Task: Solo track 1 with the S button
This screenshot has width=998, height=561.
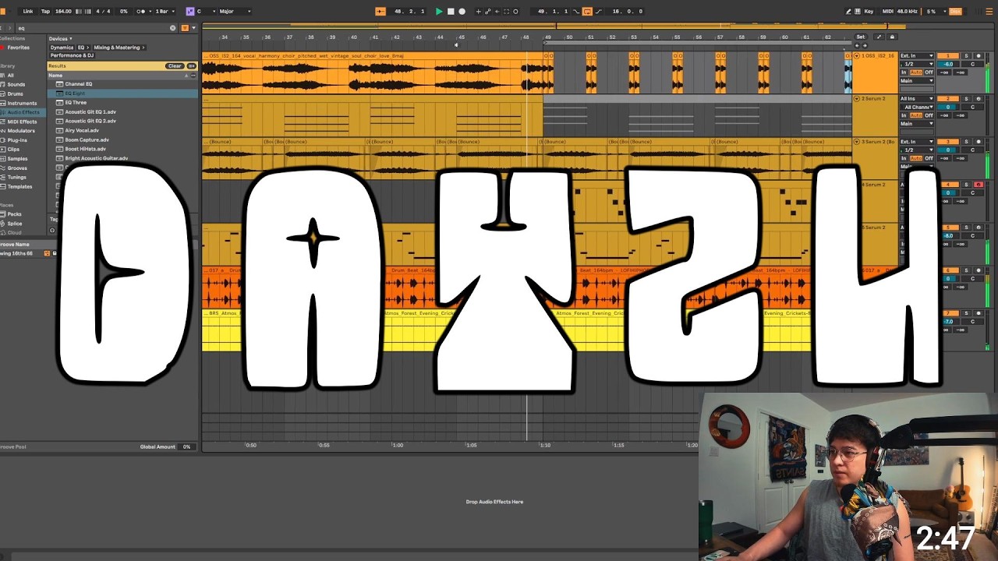Action: coord(966,56)
